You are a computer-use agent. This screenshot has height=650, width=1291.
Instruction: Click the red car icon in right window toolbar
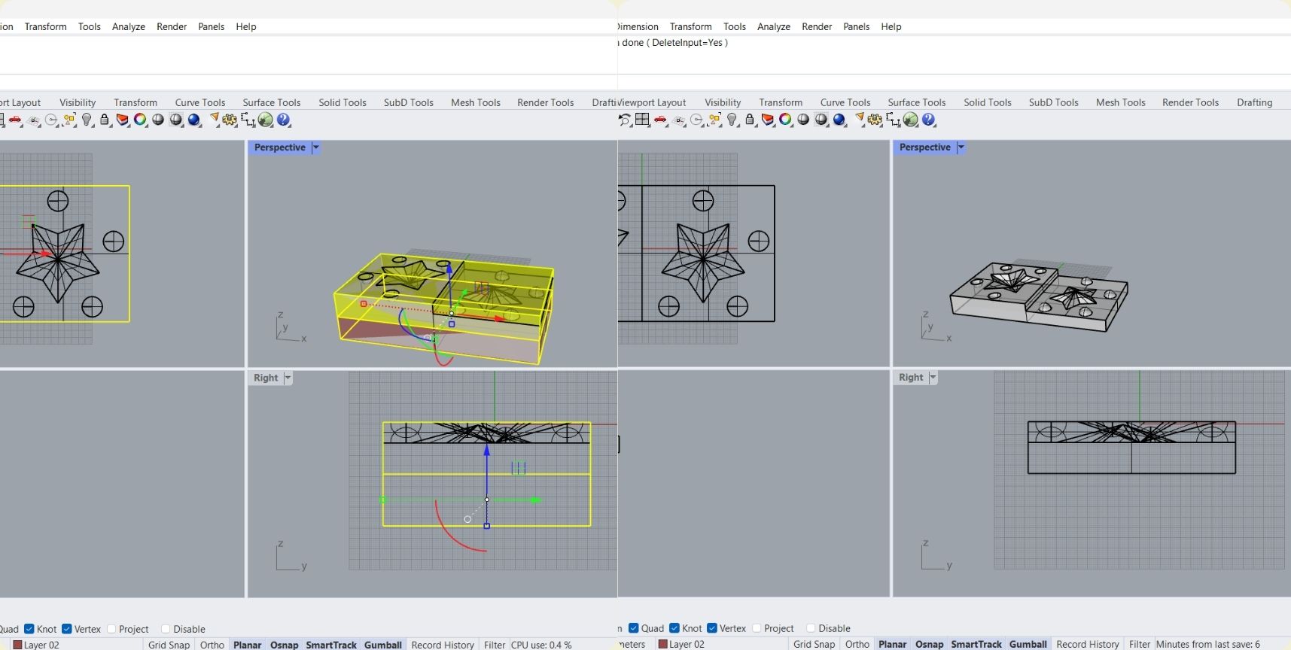click(660, 119)
